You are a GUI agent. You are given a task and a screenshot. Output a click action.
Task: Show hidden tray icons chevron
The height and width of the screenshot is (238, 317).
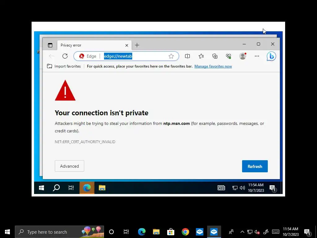pos(242,232)
